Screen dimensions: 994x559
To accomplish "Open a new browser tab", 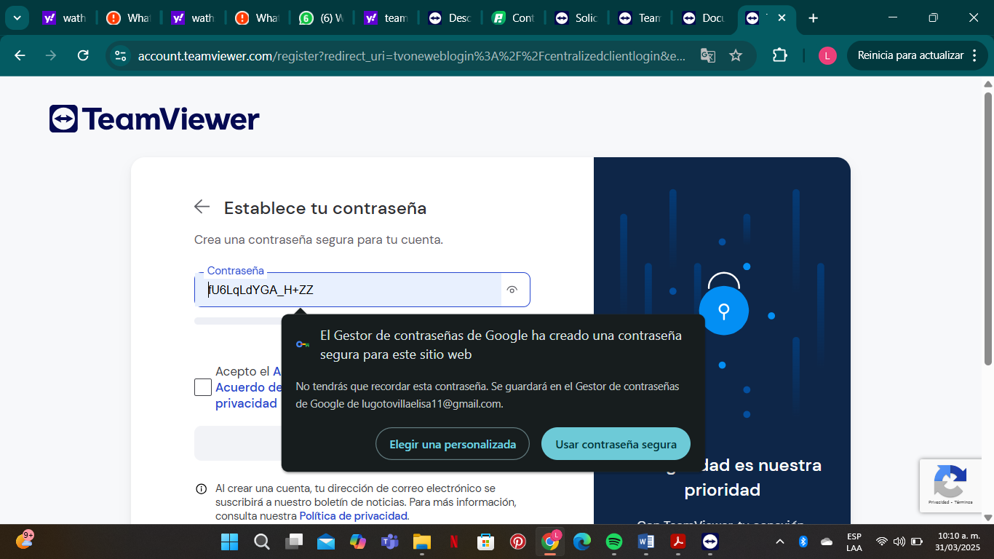I will (814, 17).
